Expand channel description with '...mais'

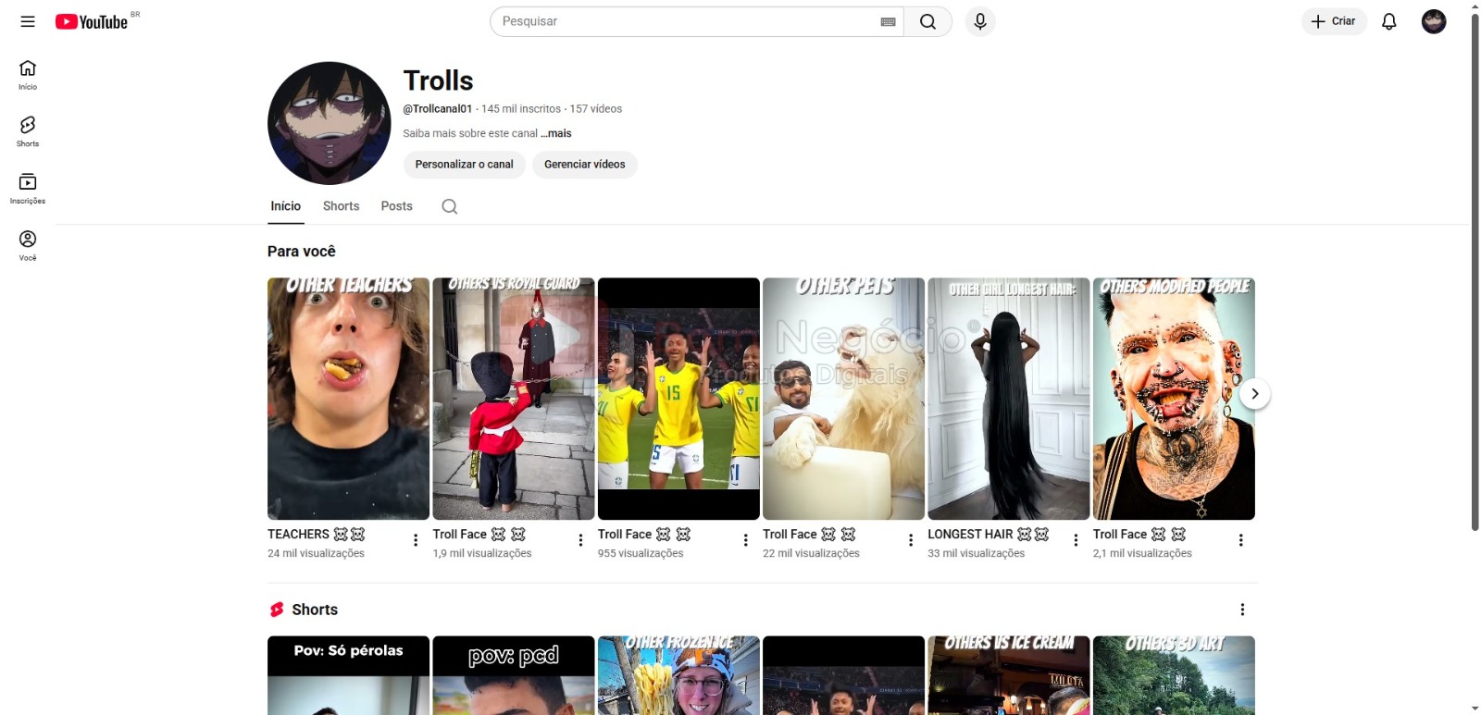coord(556,133)
